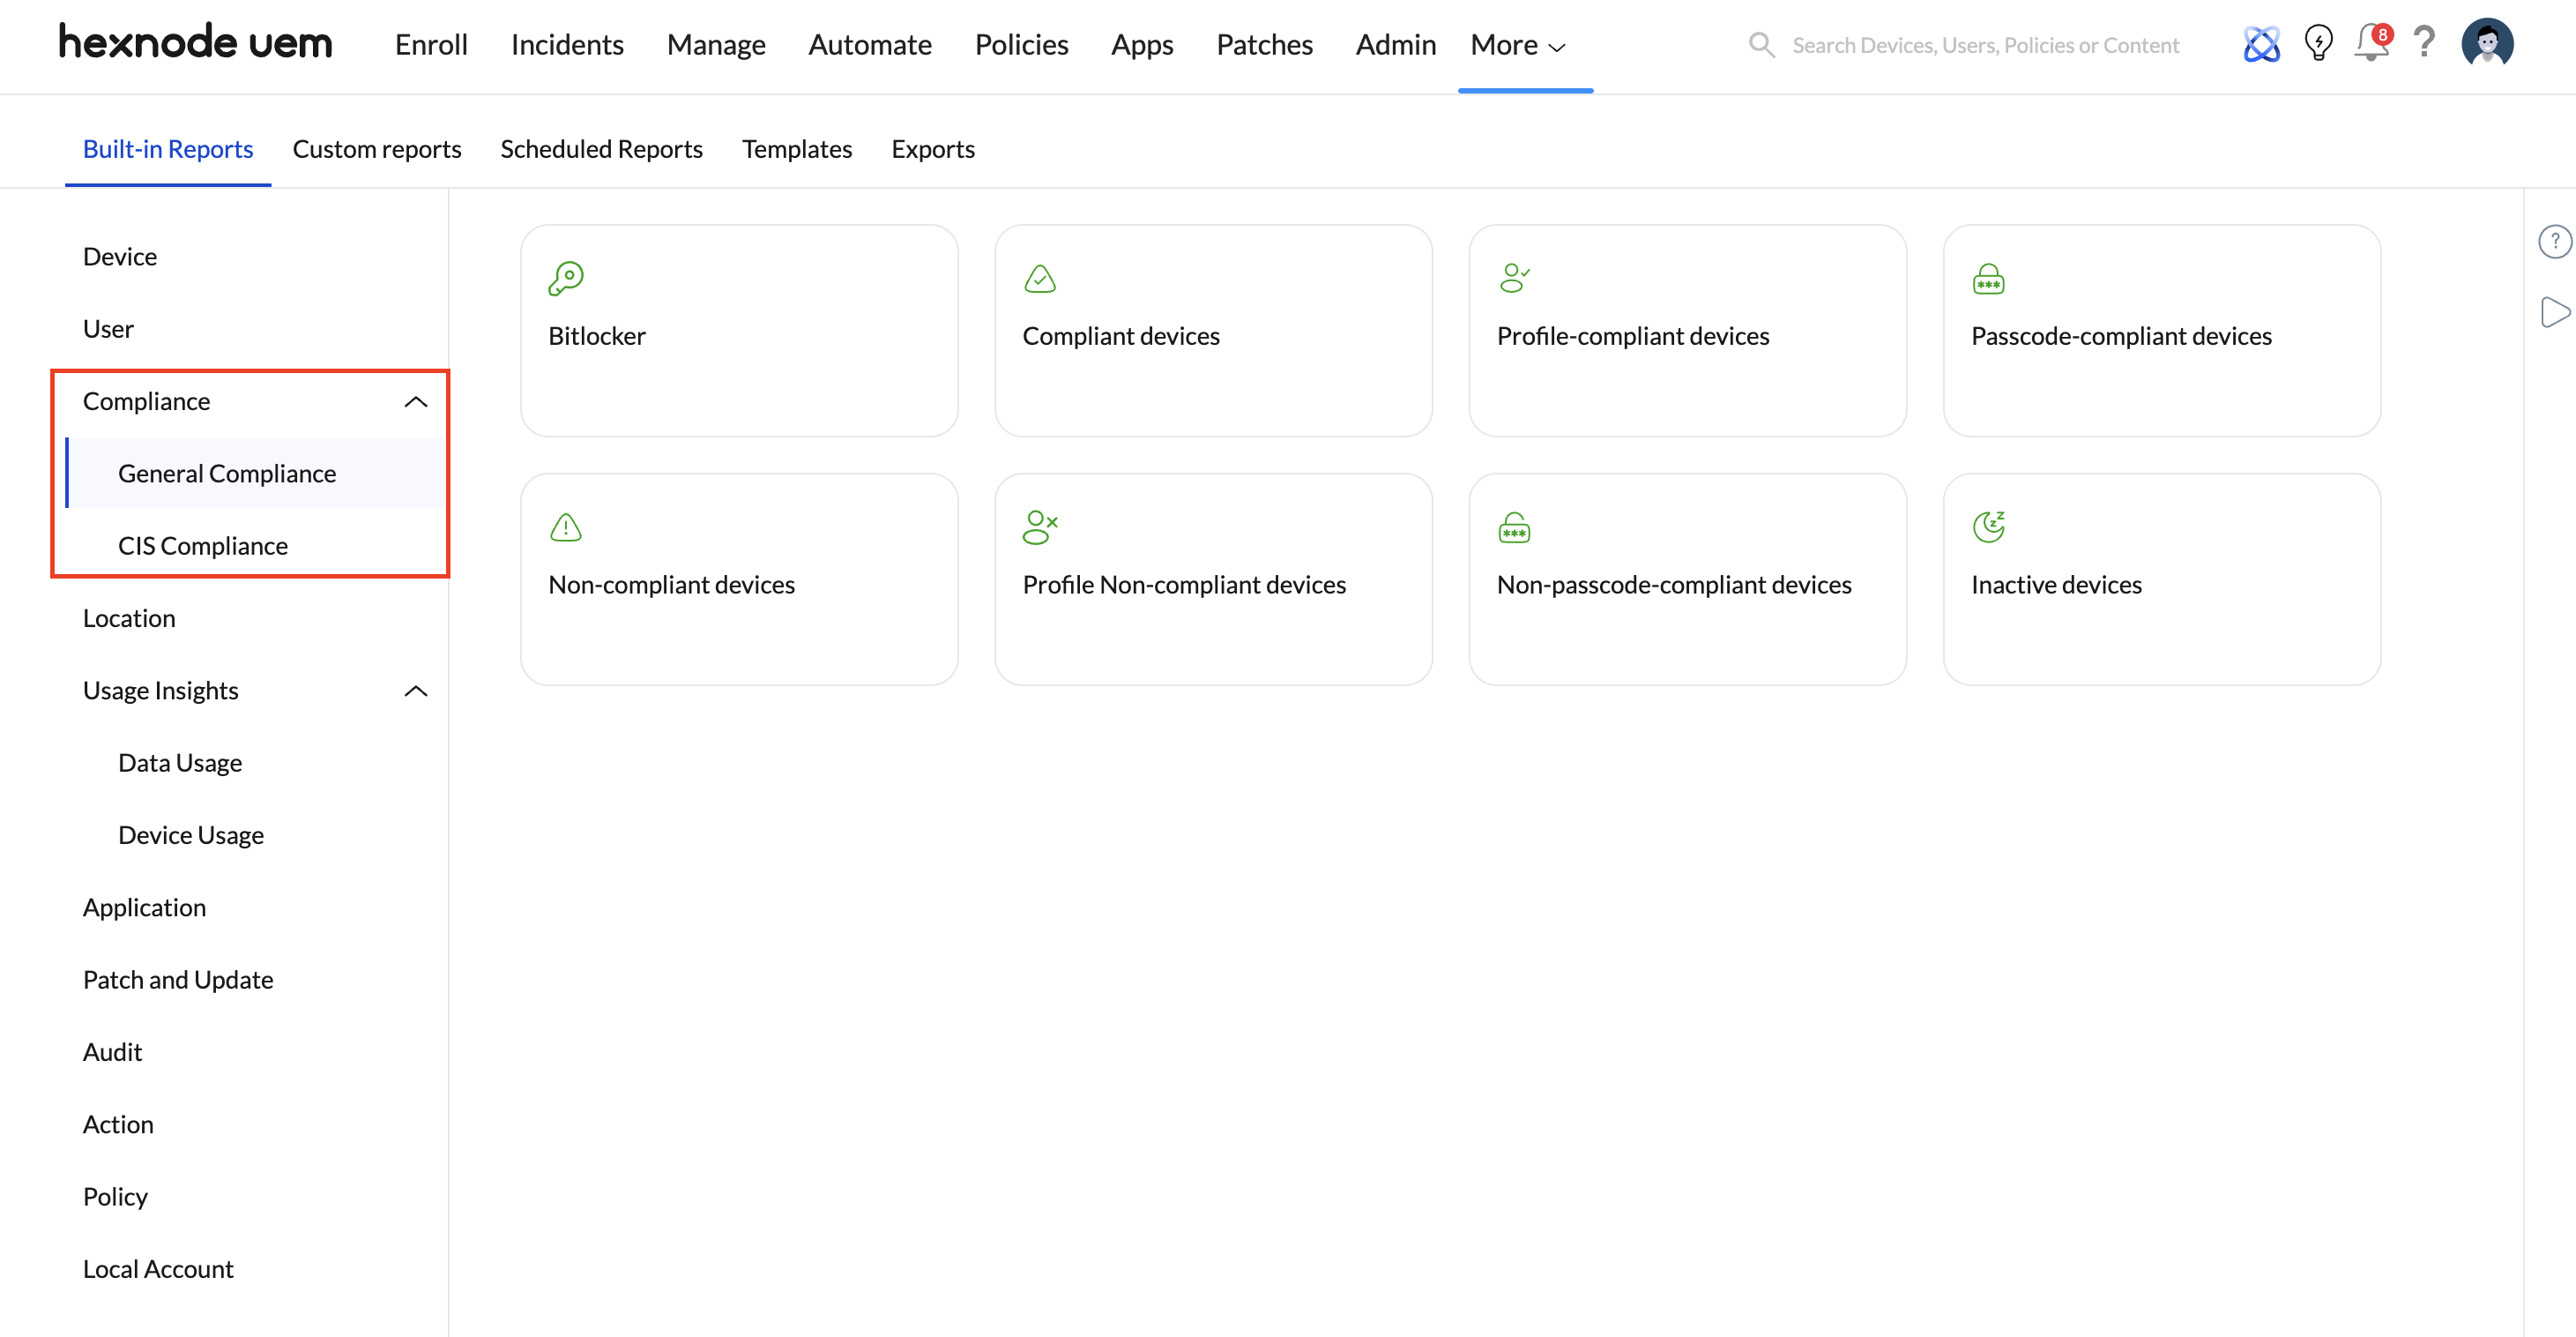Open the Admin menu
Viewport: 2576px width, 1337px height.
pyautogui.click(x=1395, y=45)
